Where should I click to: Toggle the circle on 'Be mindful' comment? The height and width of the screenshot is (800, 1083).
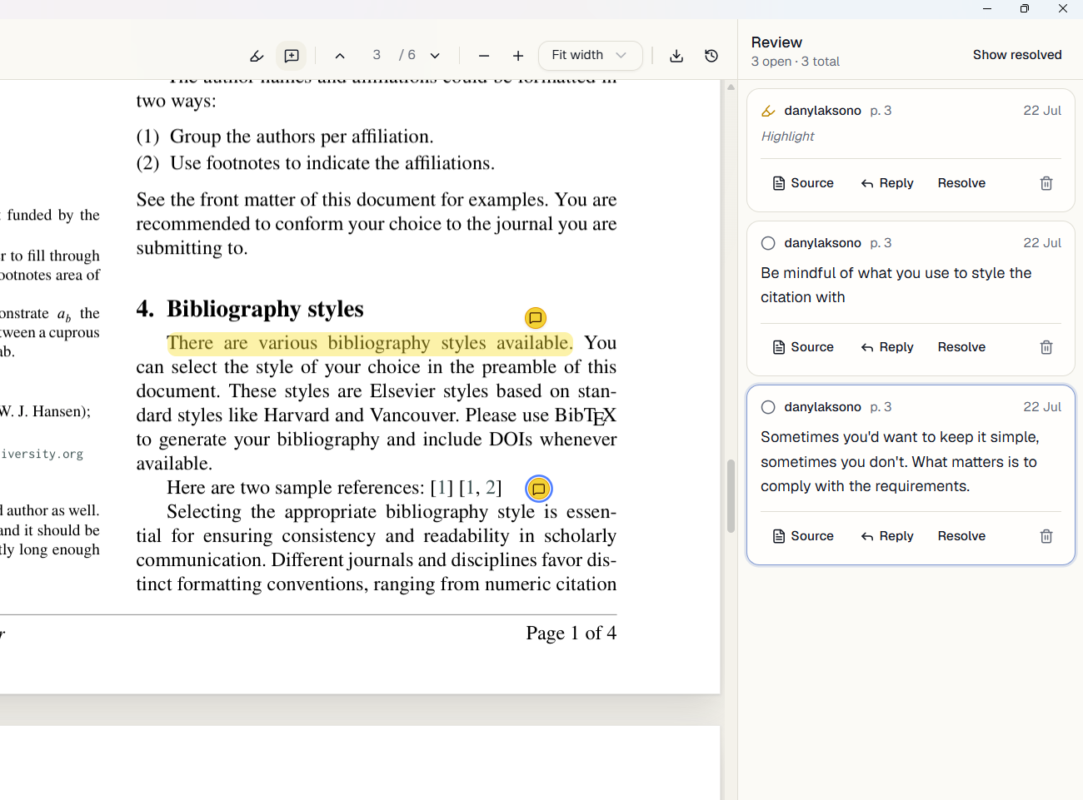tap(768, 243)
